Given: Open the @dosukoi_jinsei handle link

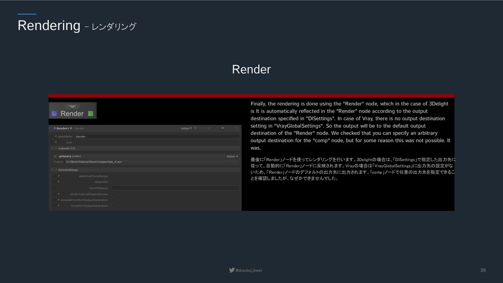Looking at the screenshot, I should pyautogui.click(x=249, y=271).
